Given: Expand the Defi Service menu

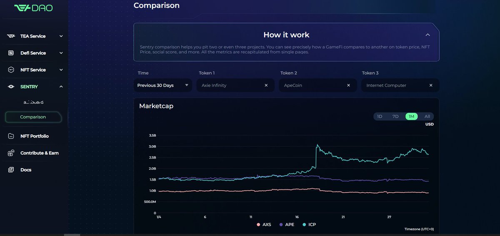Looking at the screenshot, I should coord(61,53).
